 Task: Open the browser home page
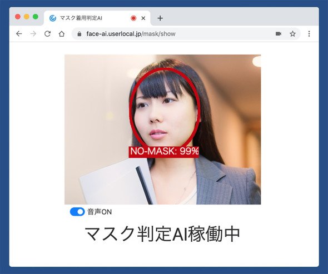(62, 34)
